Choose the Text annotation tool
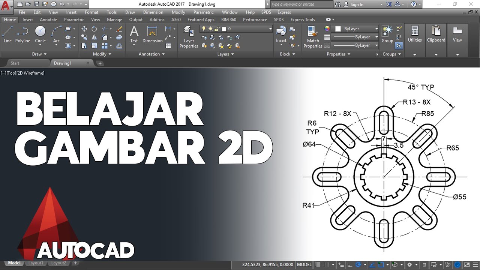This screenshot has width=480, height=270. [134, 34]
